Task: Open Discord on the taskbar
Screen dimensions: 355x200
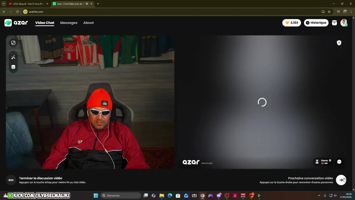Action: coord(219,196)
